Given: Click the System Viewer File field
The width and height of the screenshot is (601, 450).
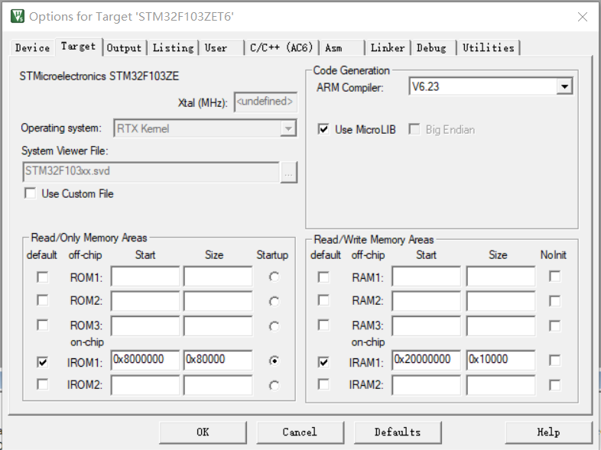Looking at the screenshot, I should 151,171.
